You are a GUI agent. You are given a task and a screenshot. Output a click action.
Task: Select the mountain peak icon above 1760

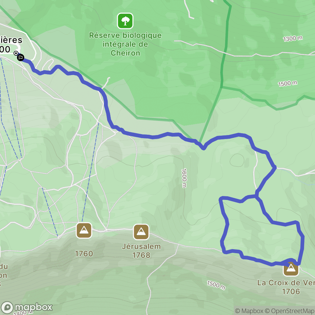tap(84, 230)
